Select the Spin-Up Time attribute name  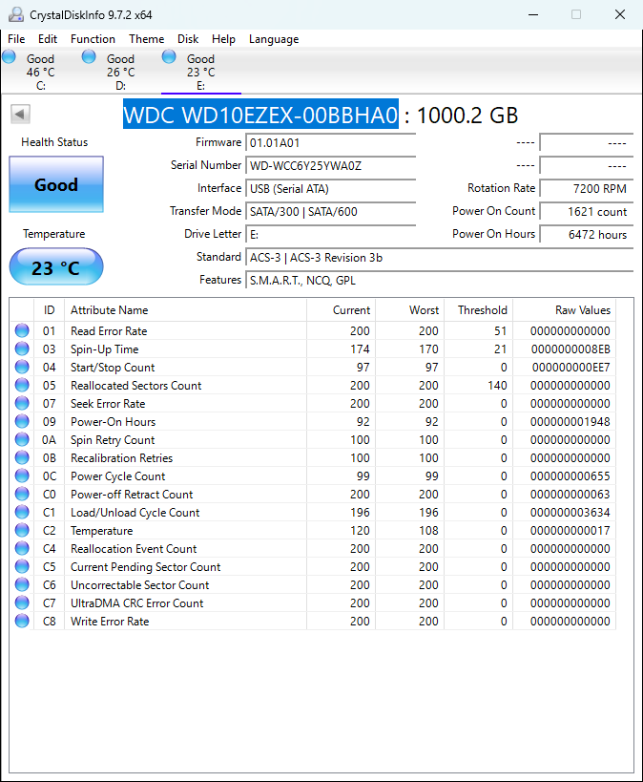[x=105, y=349]
